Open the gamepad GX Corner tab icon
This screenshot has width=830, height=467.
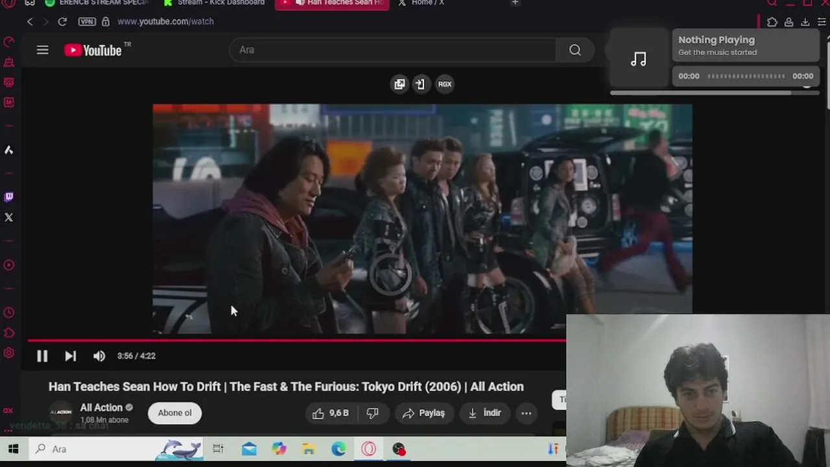coord(30,3)
